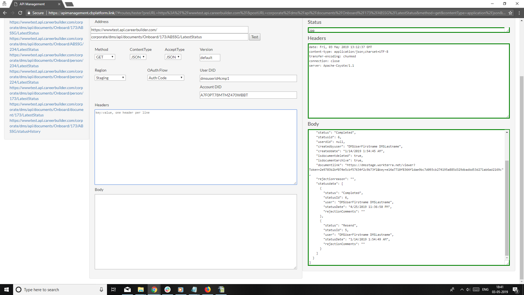Open a new browser tab
524x295 pixels.
tap(69, 4)
